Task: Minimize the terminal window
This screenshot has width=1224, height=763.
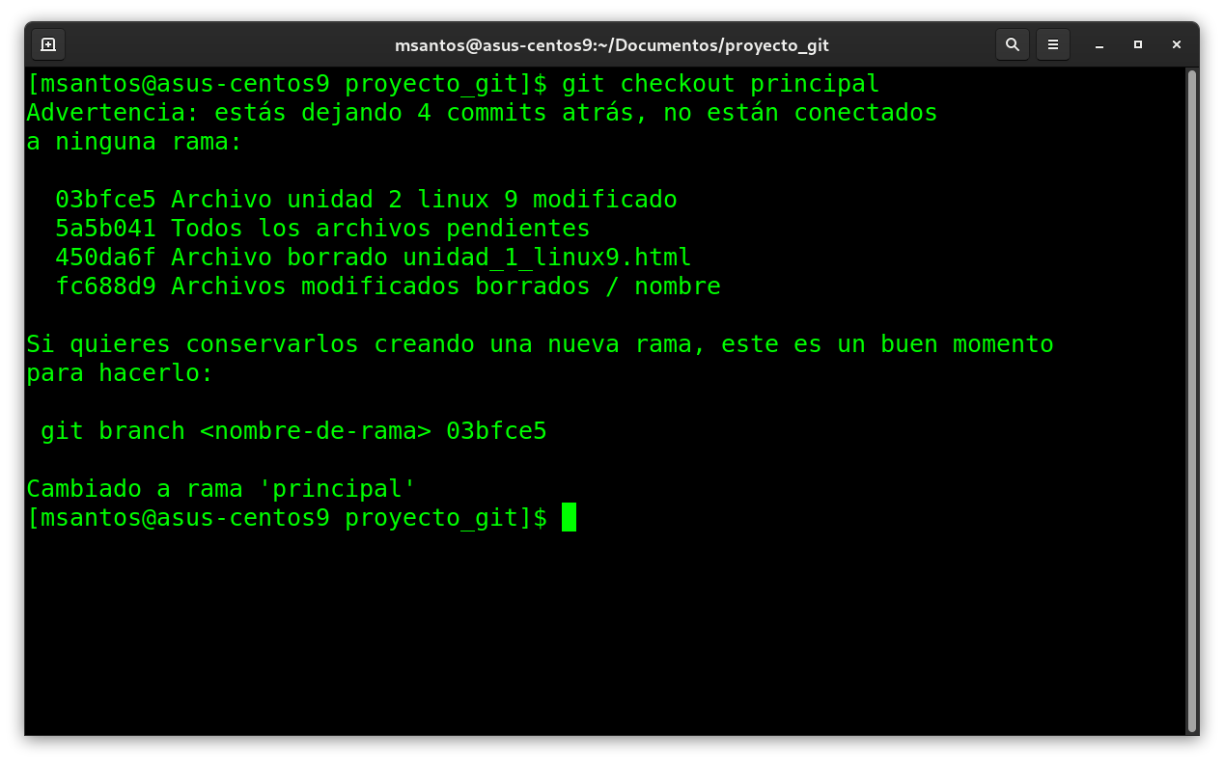Action: [1099, 44]
